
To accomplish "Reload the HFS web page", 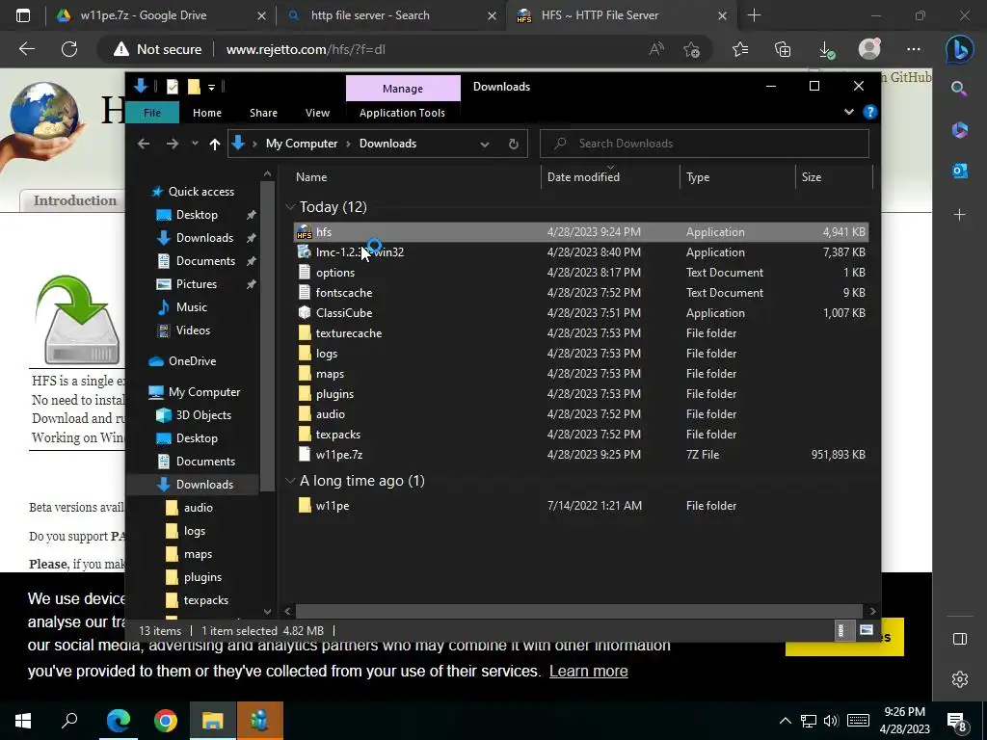I will [x=69, y=49].
